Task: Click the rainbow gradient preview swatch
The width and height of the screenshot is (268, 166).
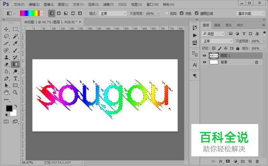Action: pyautogui.click(x=30, y=13)
